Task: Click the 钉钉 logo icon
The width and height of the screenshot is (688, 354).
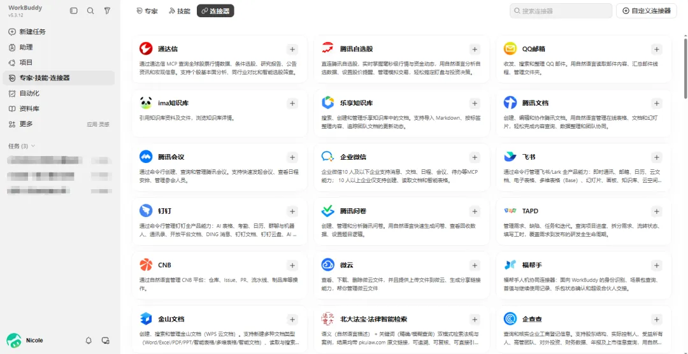Action: (x=146, y=211)
